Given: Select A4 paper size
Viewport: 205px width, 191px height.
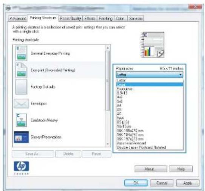Looking at the screenshot, I should point(150,105).
